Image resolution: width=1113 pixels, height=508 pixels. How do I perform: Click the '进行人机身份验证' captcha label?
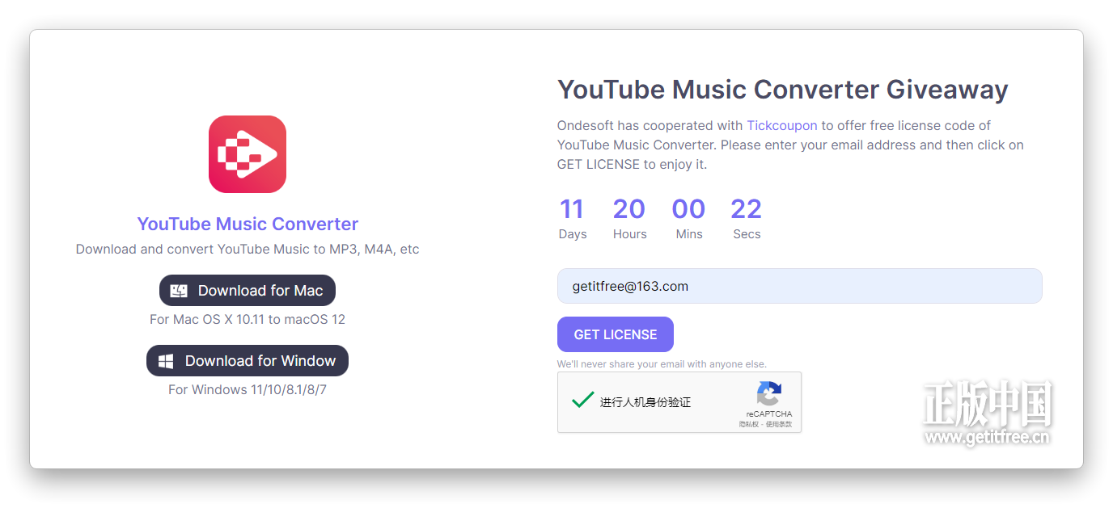[645, 402]
